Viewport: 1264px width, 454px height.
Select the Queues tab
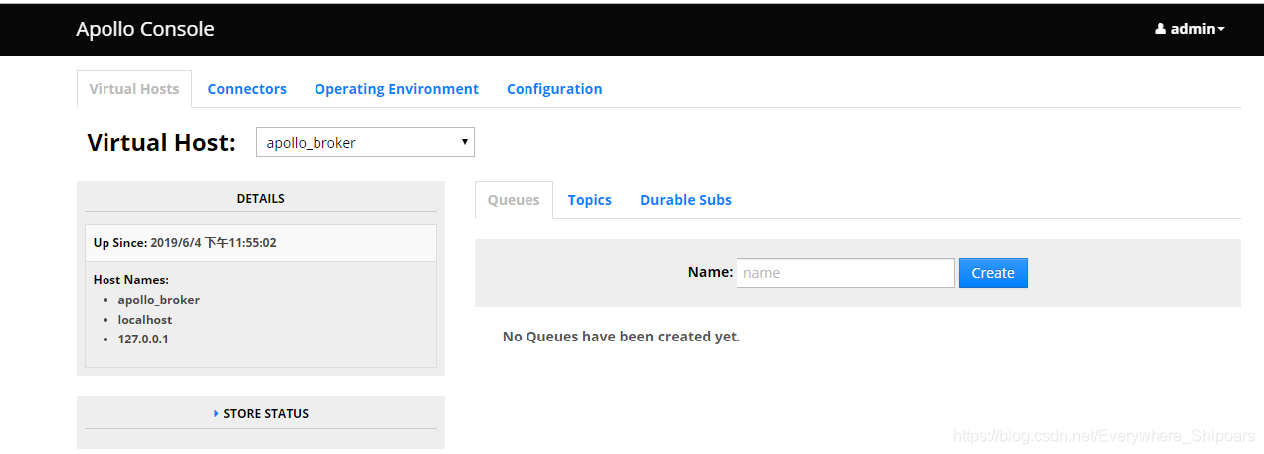(x=514, y=200)
